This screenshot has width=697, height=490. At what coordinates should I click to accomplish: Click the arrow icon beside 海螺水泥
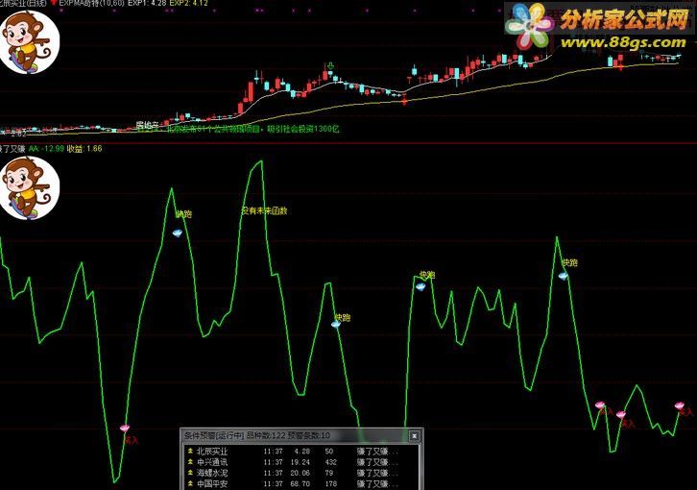[190, 473]
